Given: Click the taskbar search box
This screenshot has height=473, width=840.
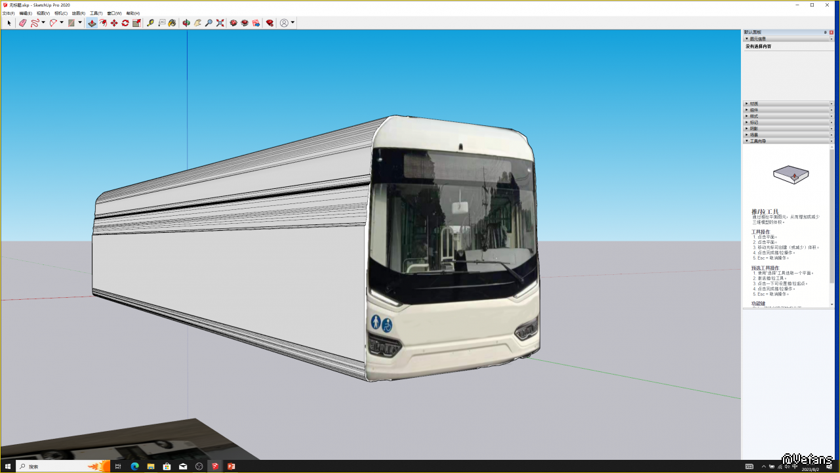Looking at the screenshot, I should pos(63,466).
